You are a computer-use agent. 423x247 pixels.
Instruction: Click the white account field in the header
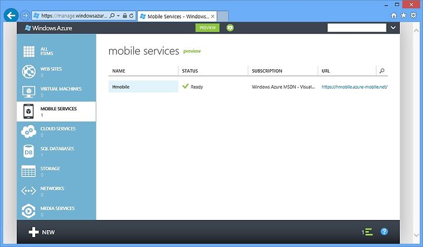pos(357,28)
